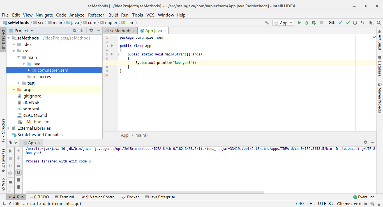383x207 pixels.
Task: Expand the test folder
Action: (x=19, y=83)
